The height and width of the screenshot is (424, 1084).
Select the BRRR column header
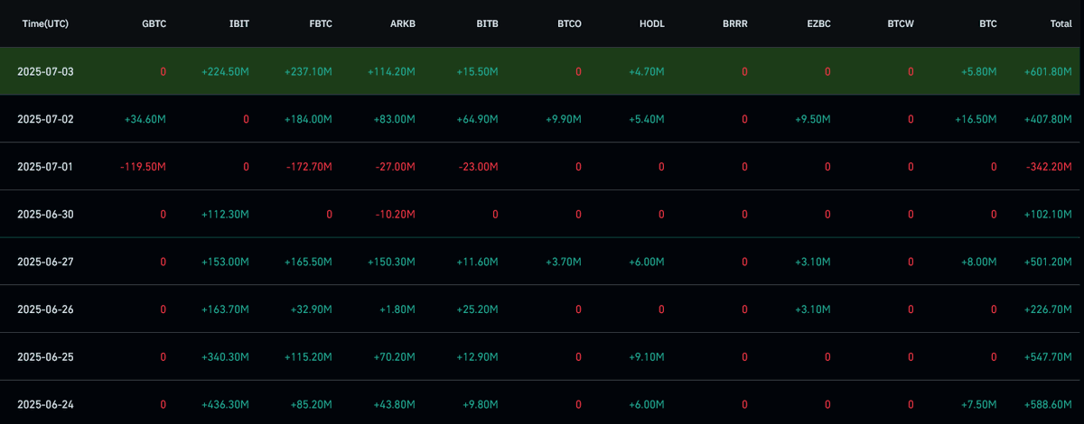[x=735, y=23]
